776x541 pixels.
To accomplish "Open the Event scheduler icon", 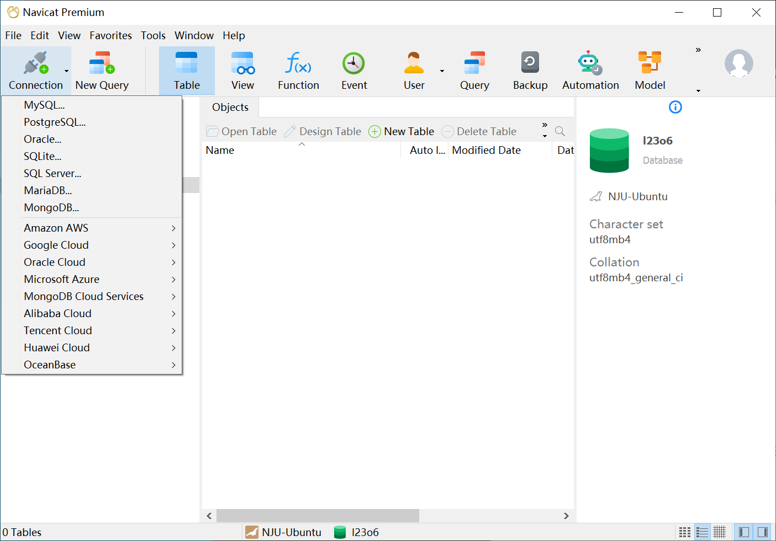I will pyautogui.click(x=353, y=71).
